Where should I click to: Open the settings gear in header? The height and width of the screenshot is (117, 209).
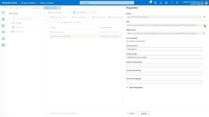[x=166, y=3]
